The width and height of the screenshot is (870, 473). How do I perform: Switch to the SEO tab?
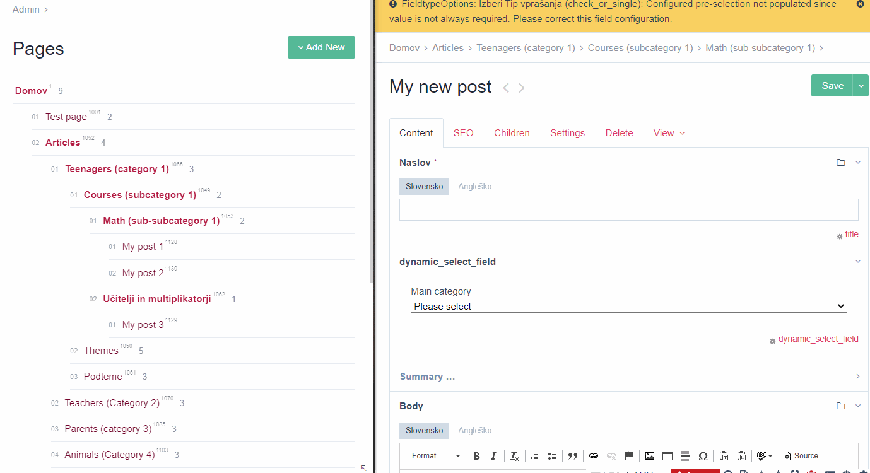pos(463,133)
